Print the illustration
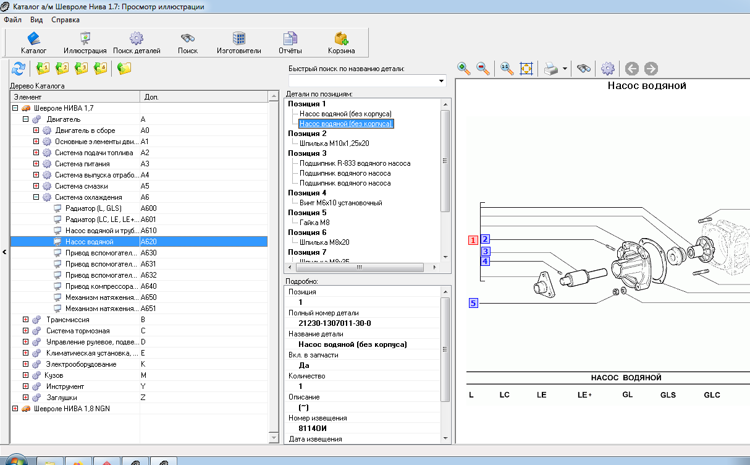This screenshot has width=750, height=465. 551,68
